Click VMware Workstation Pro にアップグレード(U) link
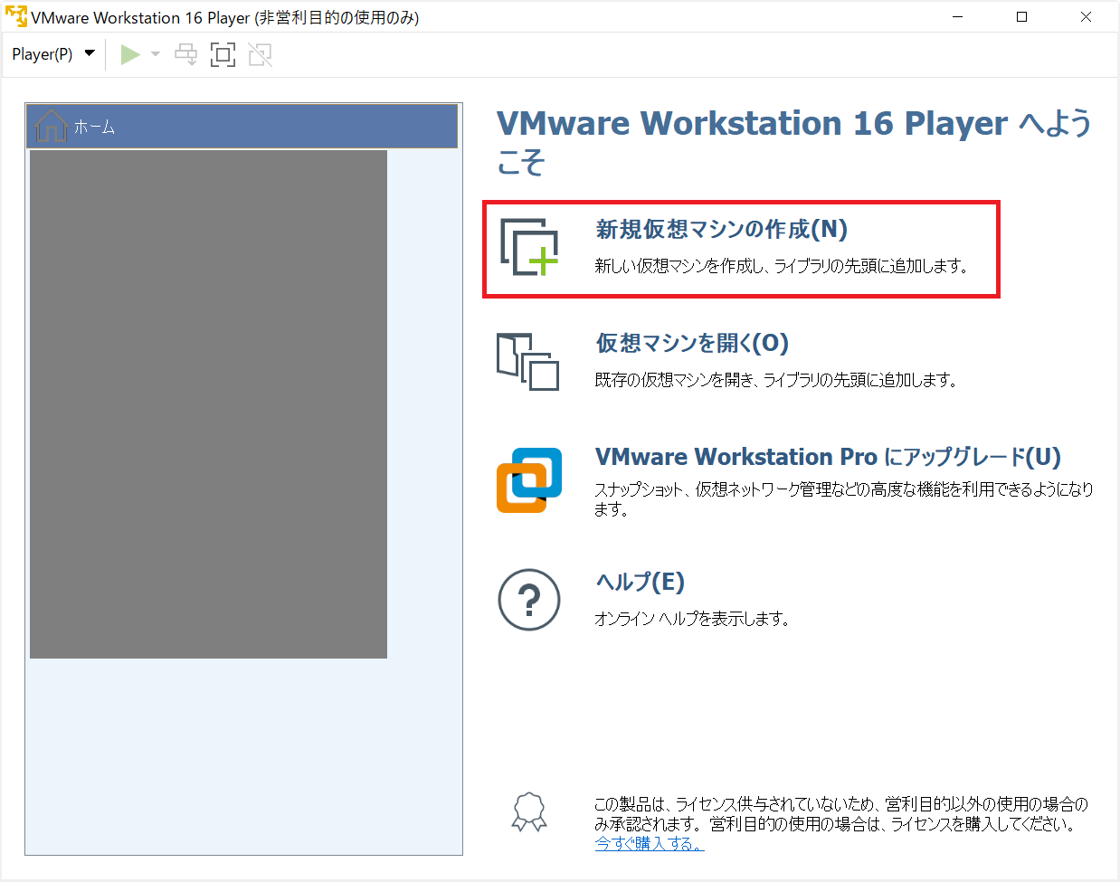This screenshot has width=1120, height=882. coord(828,457)
